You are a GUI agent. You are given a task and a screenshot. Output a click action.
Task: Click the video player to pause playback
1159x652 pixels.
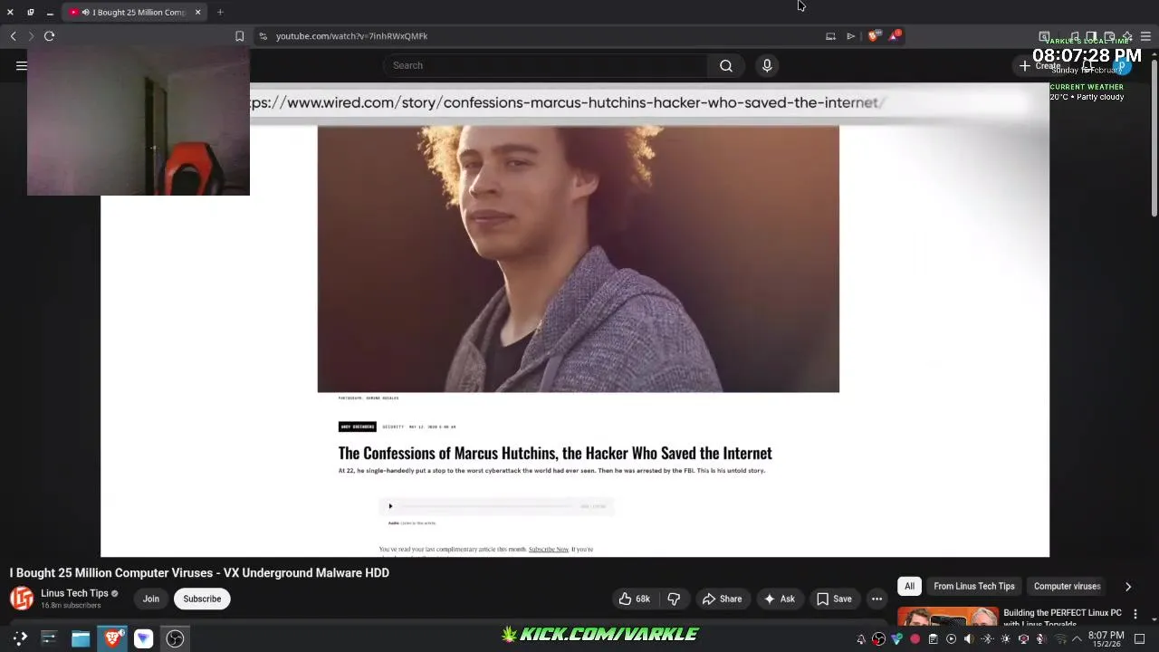[x=575, y=320]
